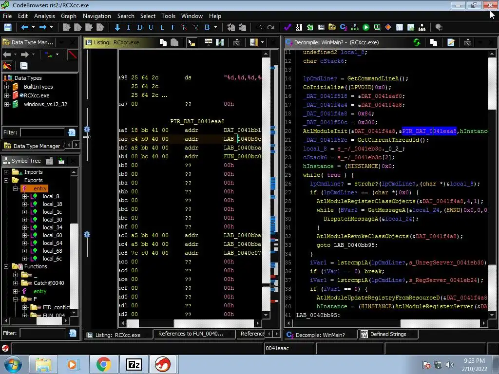Collapse Exports in the Symbol Tree
The image size is (499, 374).
[x=6, y=180]
